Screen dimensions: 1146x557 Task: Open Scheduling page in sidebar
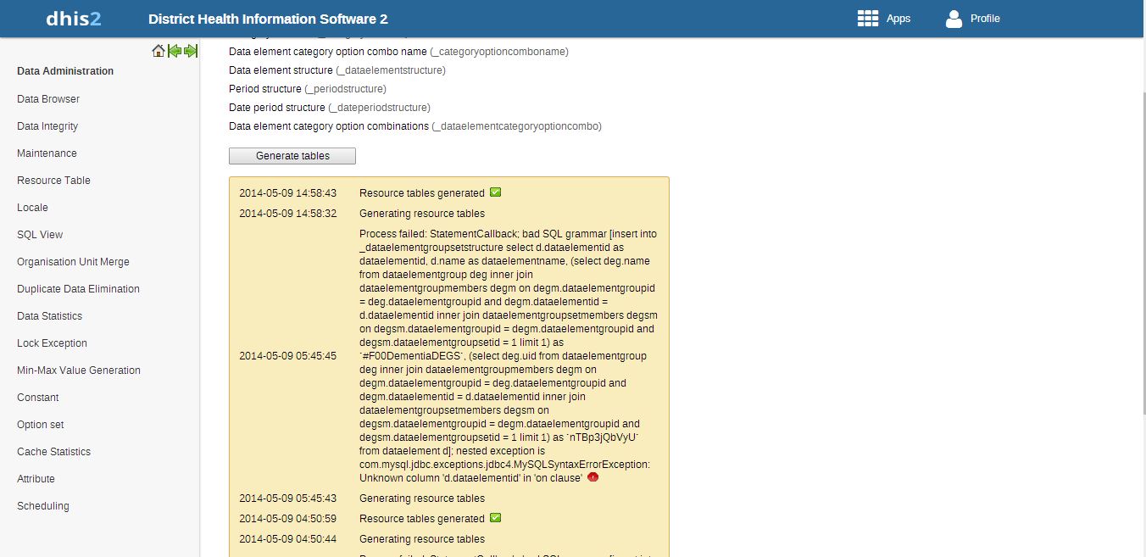tap(43, 506)
